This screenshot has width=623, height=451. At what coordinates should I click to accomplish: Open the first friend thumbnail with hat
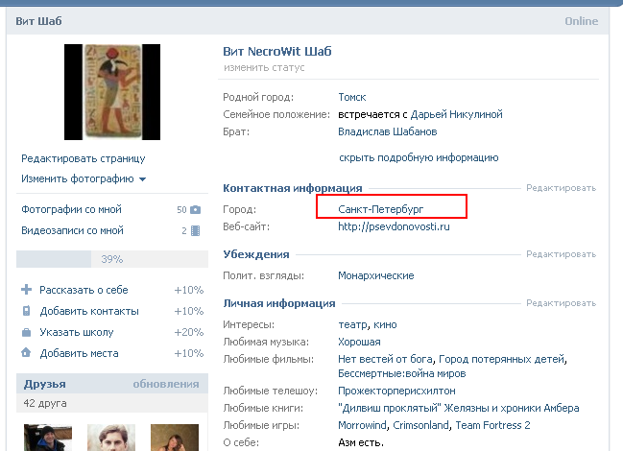pos(48,438)
